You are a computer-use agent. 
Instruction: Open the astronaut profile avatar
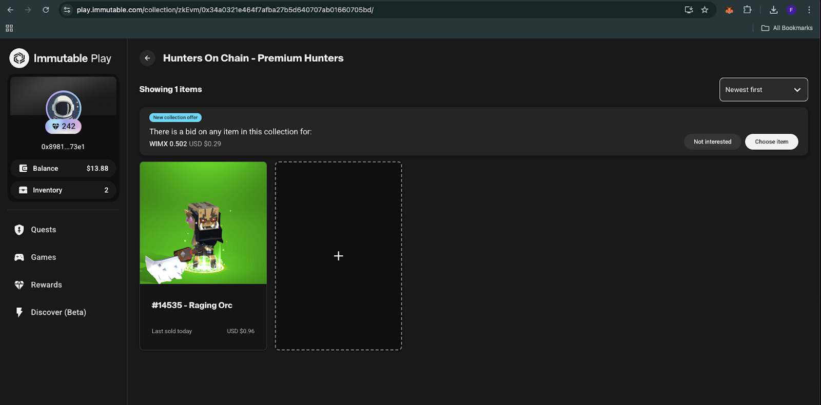pyautogui.click(x=63, y=107)
